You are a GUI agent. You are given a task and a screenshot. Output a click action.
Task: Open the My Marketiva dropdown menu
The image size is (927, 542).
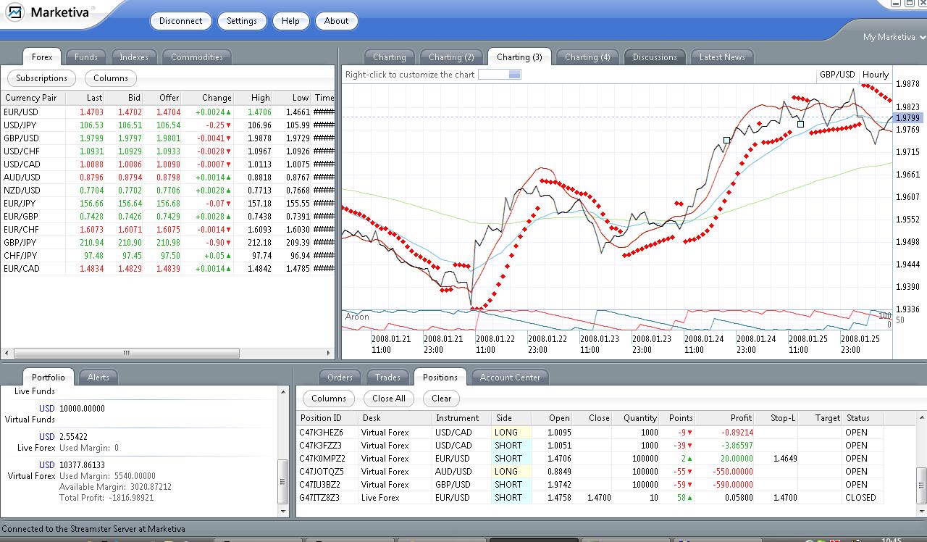point(894,37)
